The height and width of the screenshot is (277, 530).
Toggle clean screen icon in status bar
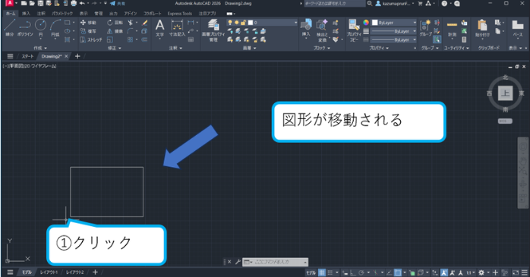point(516,272)
